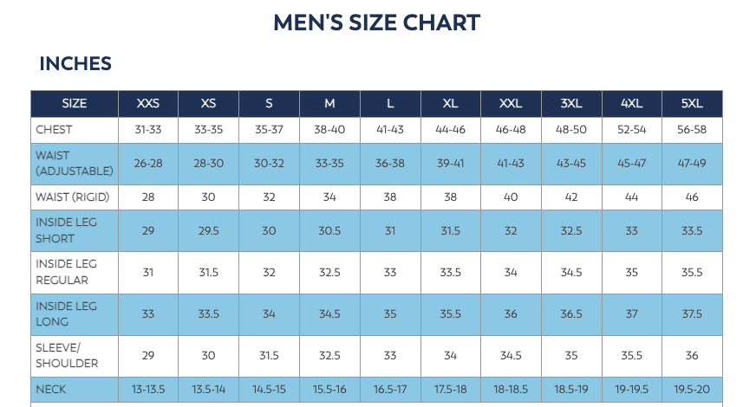The width and height of the screenshot is (743, 407).
Task: Select the INSIDE LEG SHORT row label
Action: [67, 230]
